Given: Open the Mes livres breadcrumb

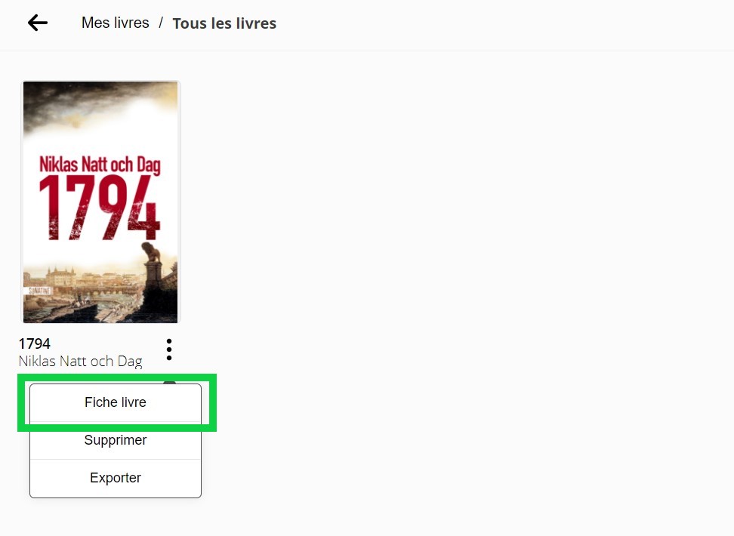Looking at the screenshot, I should (x=115, y=23).
